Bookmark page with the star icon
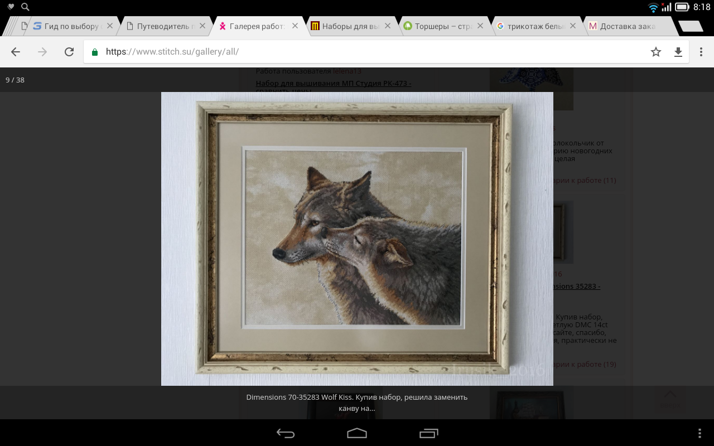 (x=656, y=52)
